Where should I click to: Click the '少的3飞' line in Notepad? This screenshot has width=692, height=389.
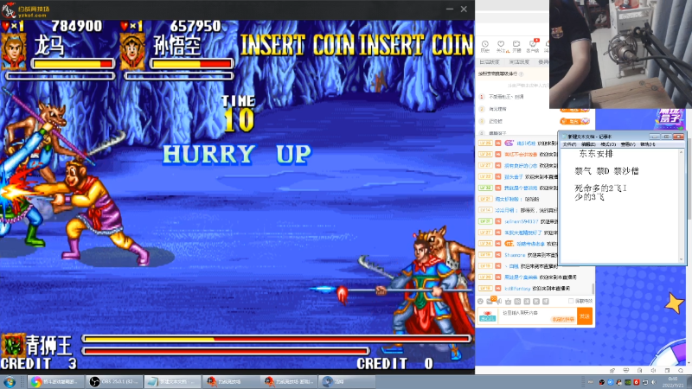589,197
